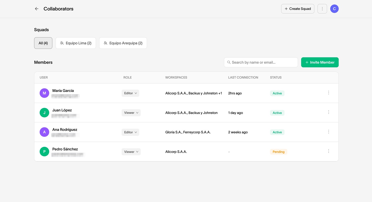Click María García's purple avatar
The image size is (372, 202).
click(44, 93)
